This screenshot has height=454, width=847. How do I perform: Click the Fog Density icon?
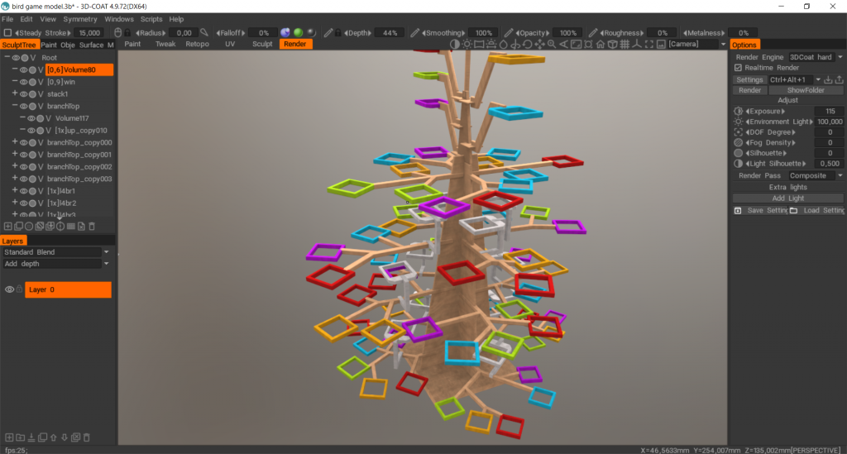(x=739, y=142)
